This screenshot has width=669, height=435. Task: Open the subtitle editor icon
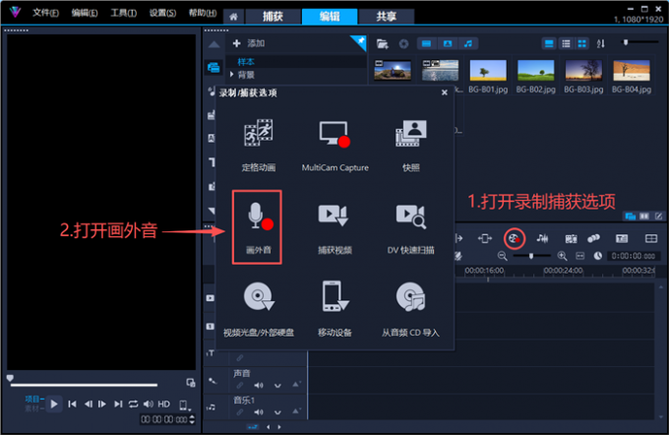tap(622, 238)
